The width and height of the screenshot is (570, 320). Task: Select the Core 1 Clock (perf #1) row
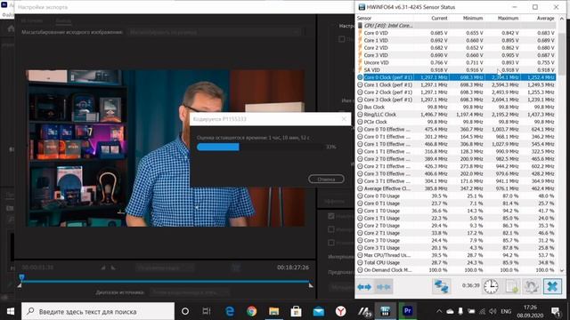[456, 85]
